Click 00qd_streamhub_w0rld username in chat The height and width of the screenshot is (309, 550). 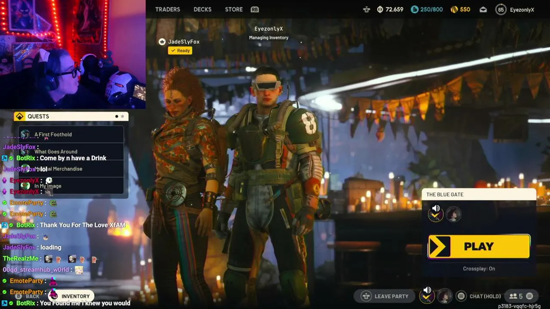[36, 270]
